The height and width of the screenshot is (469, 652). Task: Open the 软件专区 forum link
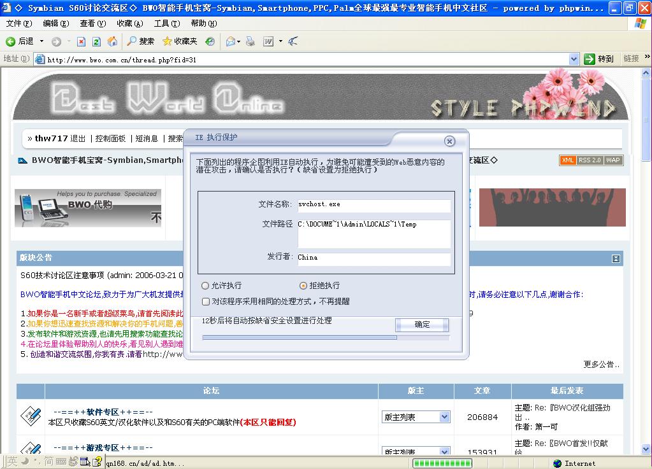103,412
